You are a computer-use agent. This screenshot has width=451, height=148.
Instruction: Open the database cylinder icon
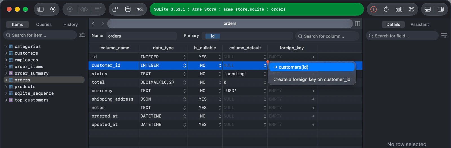(x=128, y=9)
